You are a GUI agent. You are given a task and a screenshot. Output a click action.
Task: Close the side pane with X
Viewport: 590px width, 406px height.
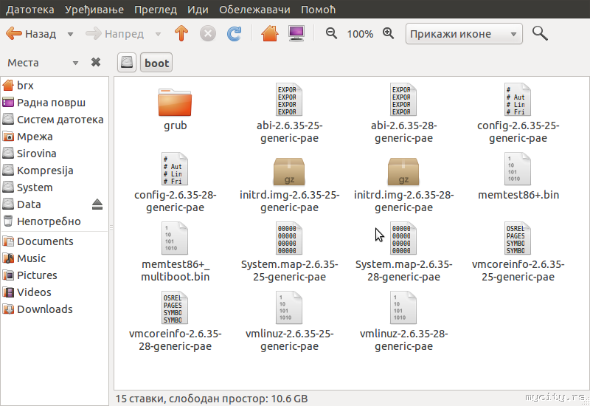96,62
